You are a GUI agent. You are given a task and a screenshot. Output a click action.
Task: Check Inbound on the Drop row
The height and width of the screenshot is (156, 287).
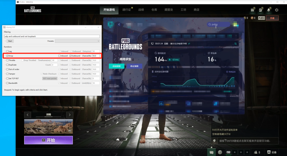coord(59,56)
